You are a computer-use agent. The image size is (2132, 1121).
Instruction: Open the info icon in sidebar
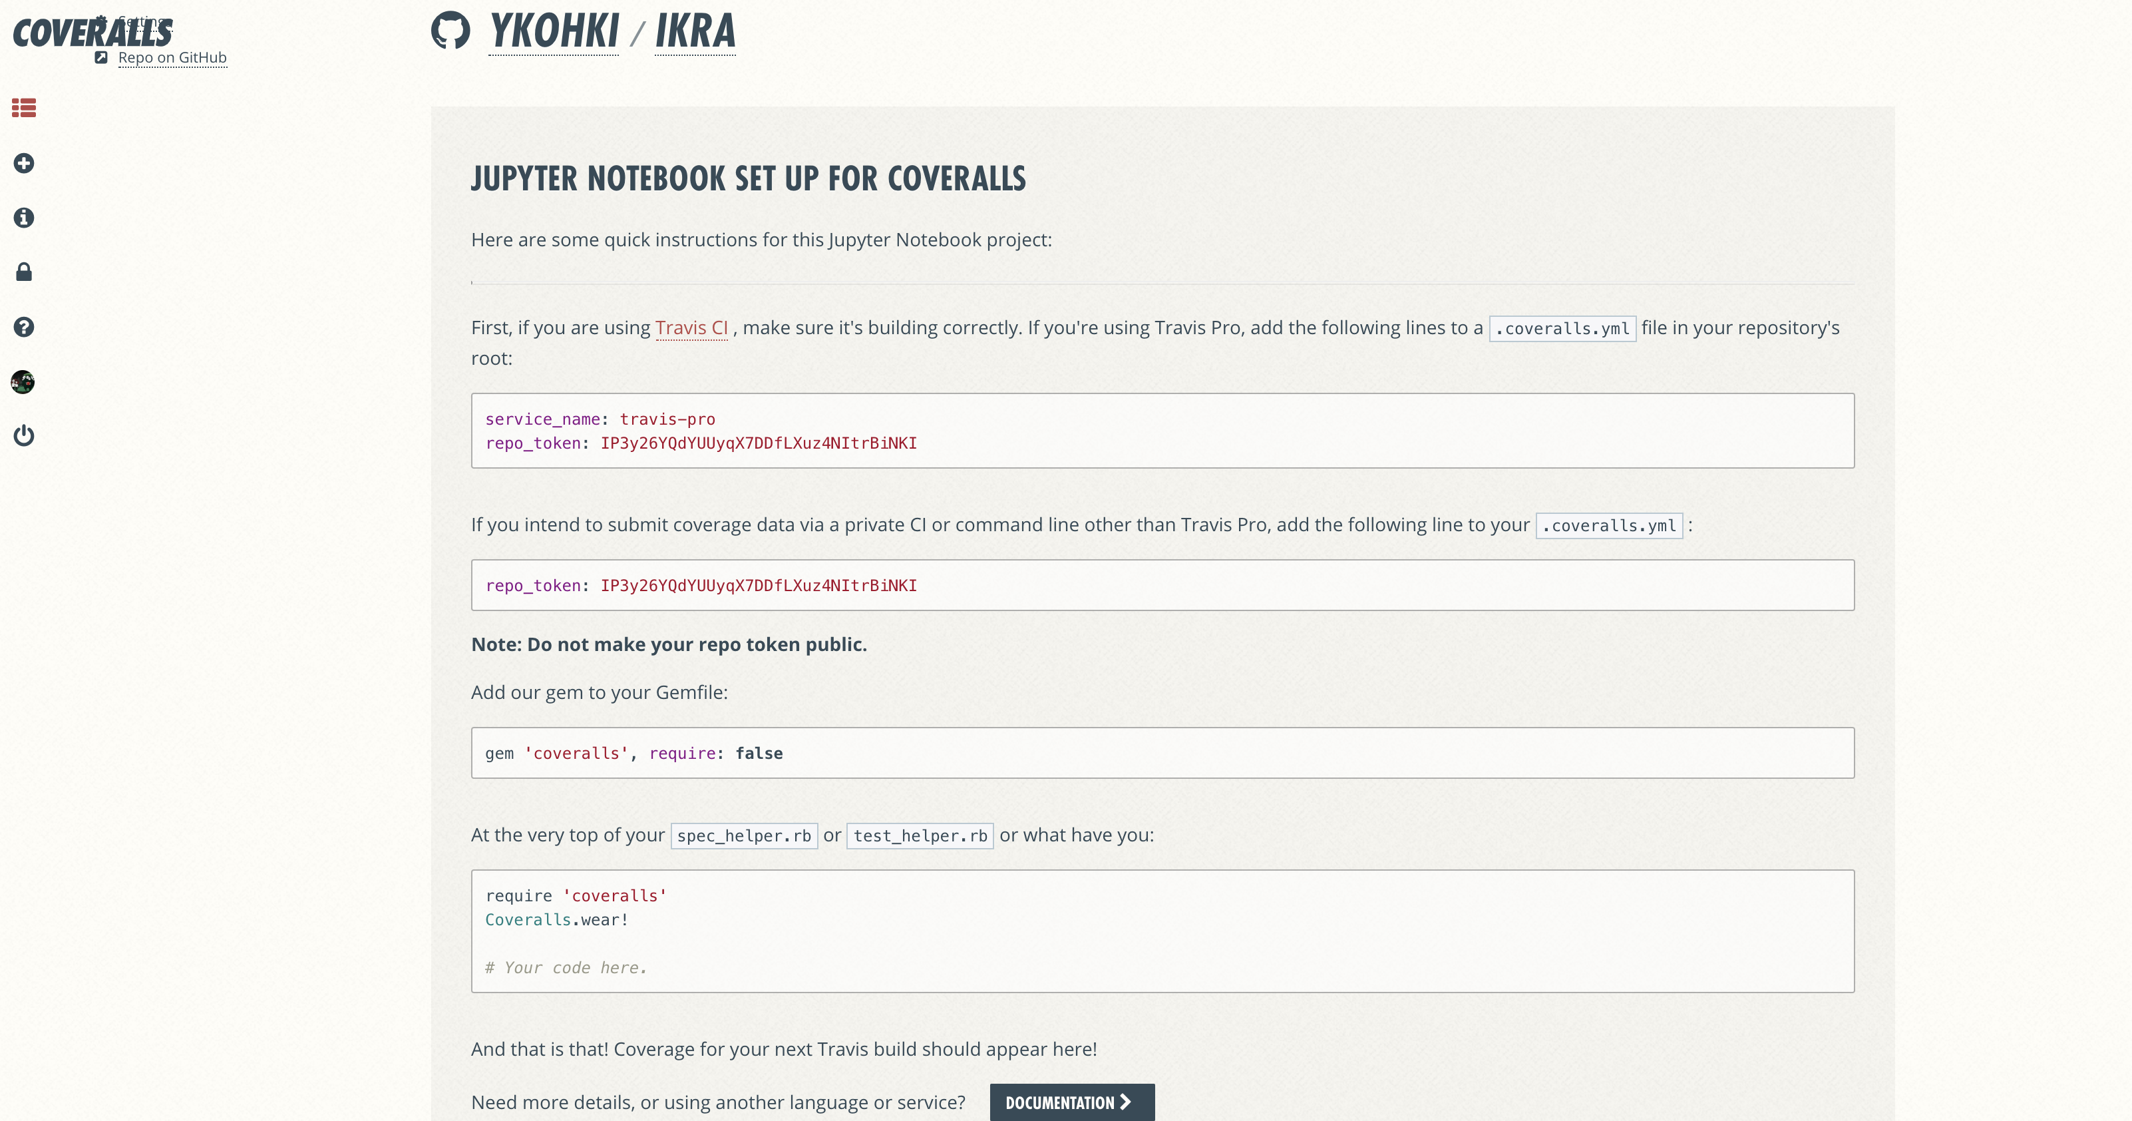click(x=24, y=218)
